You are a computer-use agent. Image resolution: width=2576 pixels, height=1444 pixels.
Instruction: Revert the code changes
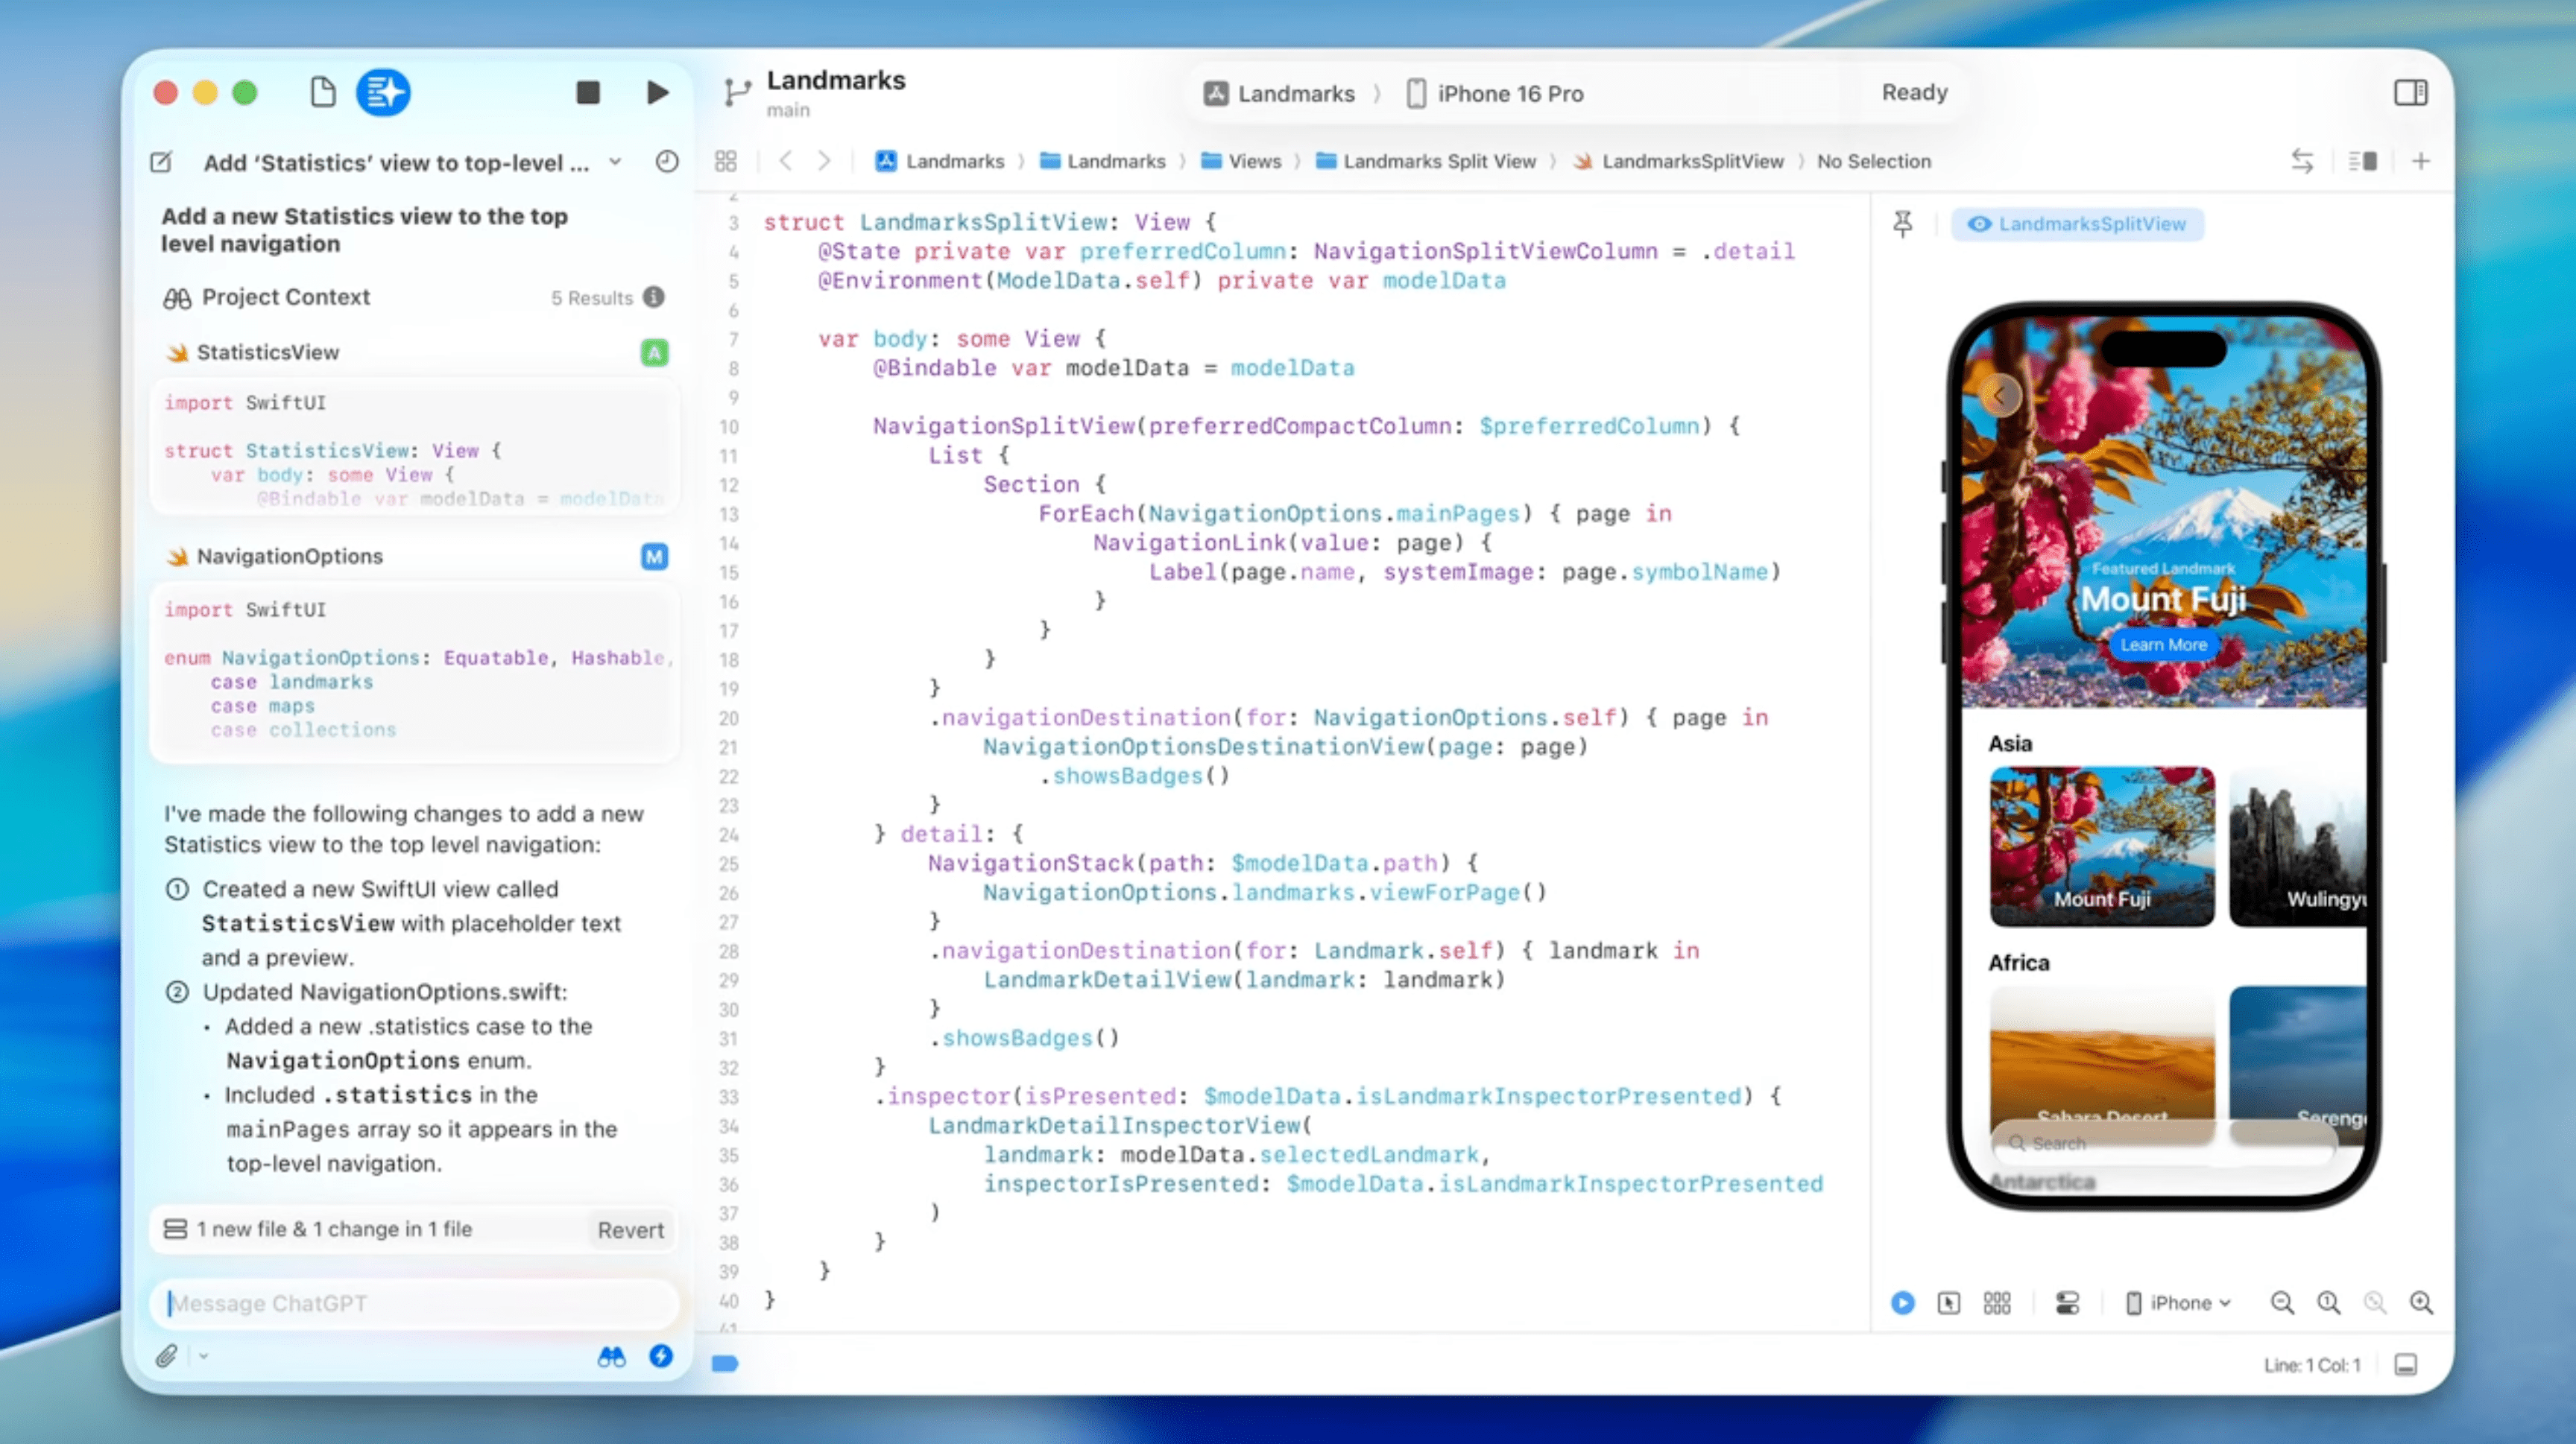click(x=630, y=1229)
